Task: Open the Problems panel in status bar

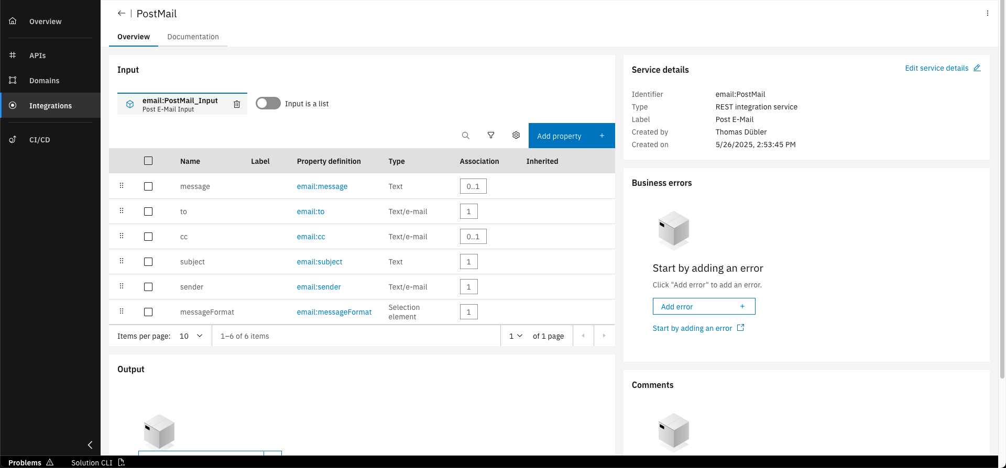Action: point(31,462)
